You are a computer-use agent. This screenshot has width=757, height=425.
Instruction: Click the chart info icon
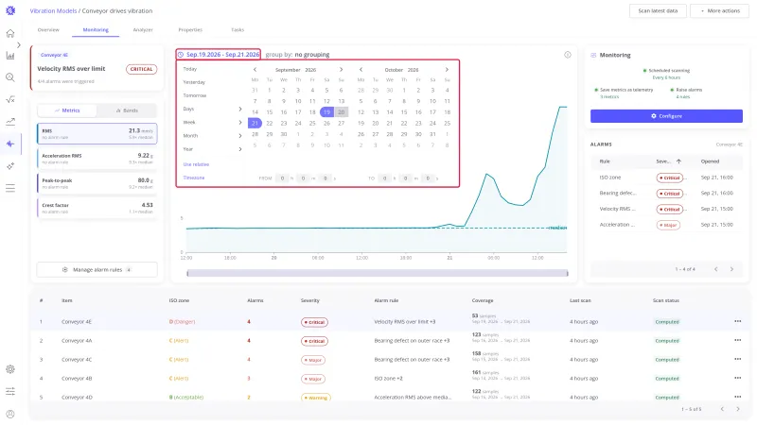tap(567, 55)
